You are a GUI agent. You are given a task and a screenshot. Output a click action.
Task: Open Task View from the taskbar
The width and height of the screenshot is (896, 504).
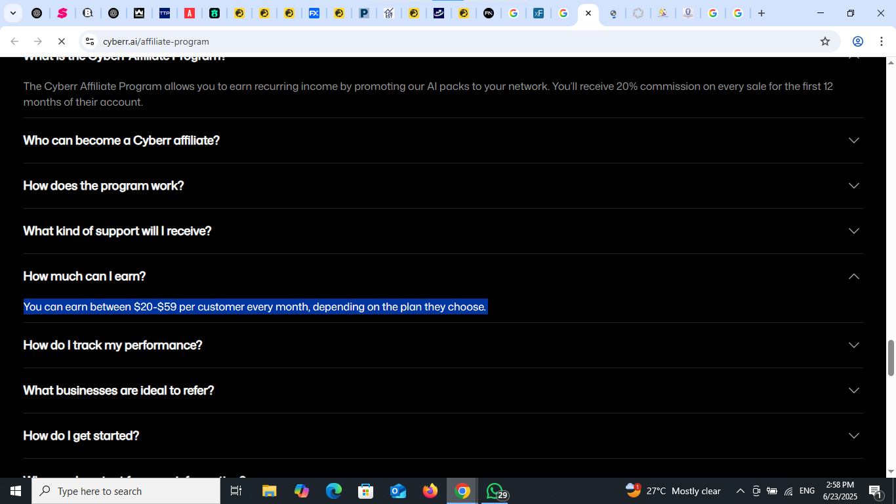click(236, 491)
